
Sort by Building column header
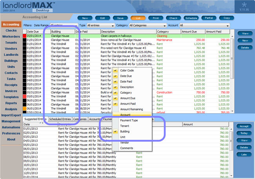pos(63,32)
